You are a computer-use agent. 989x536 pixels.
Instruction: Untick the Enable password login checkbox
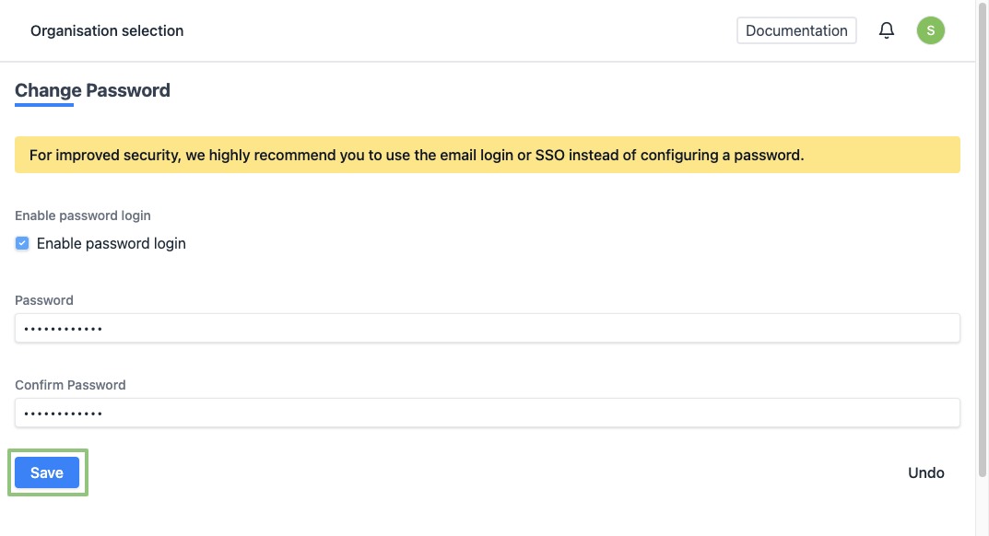(23, 244)
